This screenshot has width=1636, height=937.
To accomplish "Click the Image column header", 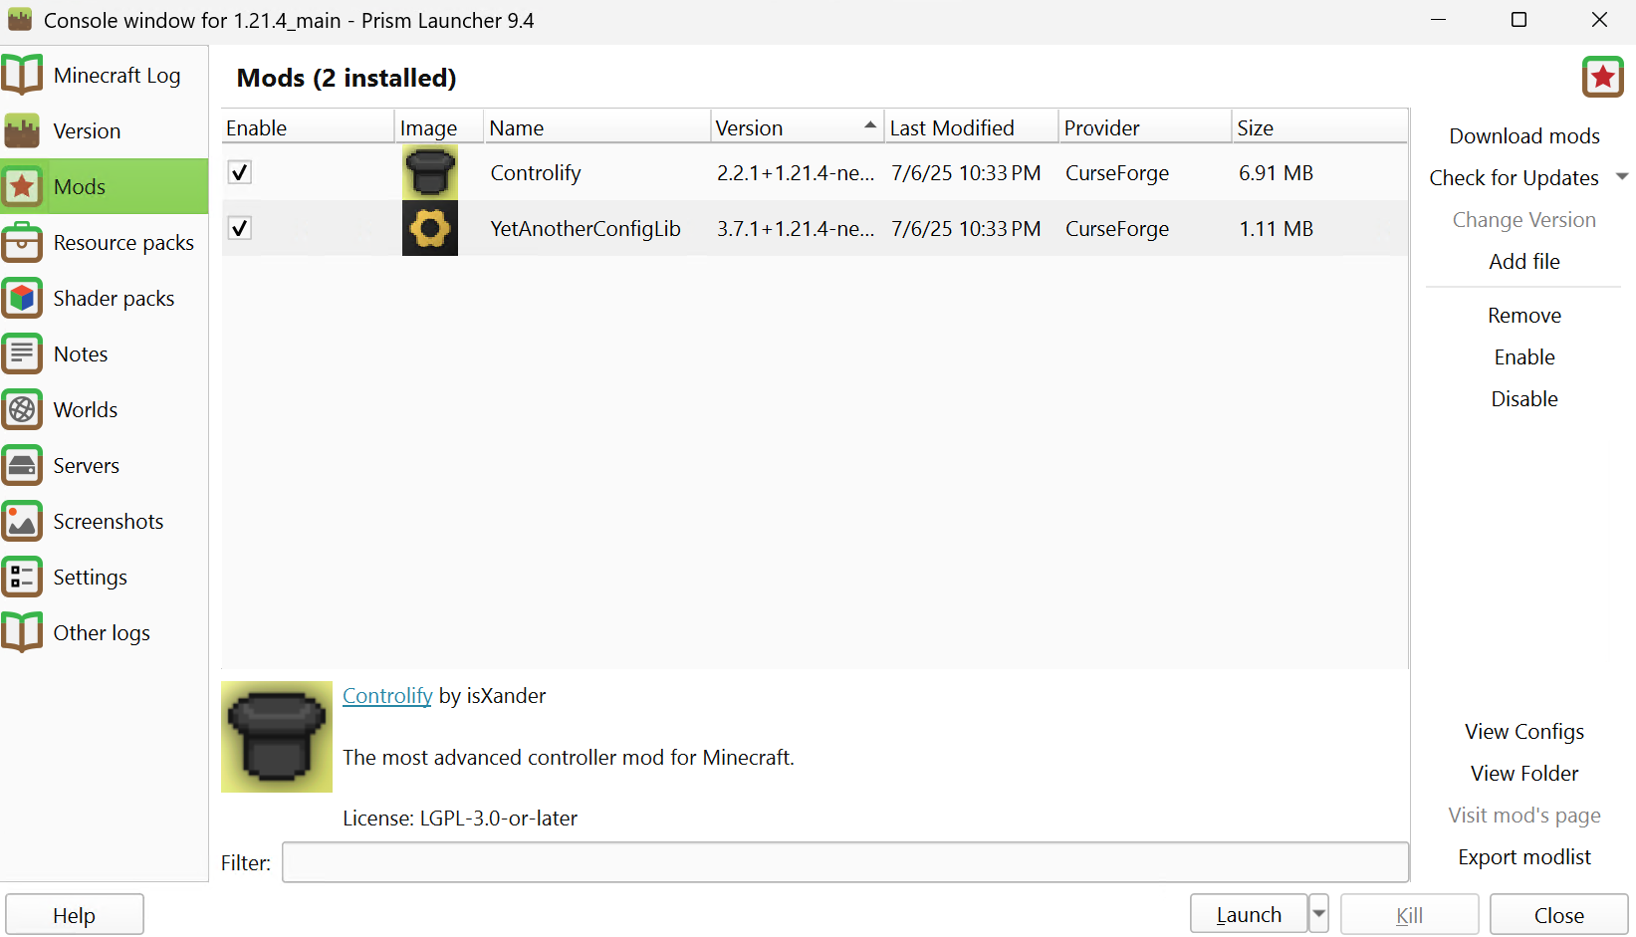I will pyautogui.click(x=440, y=127).
